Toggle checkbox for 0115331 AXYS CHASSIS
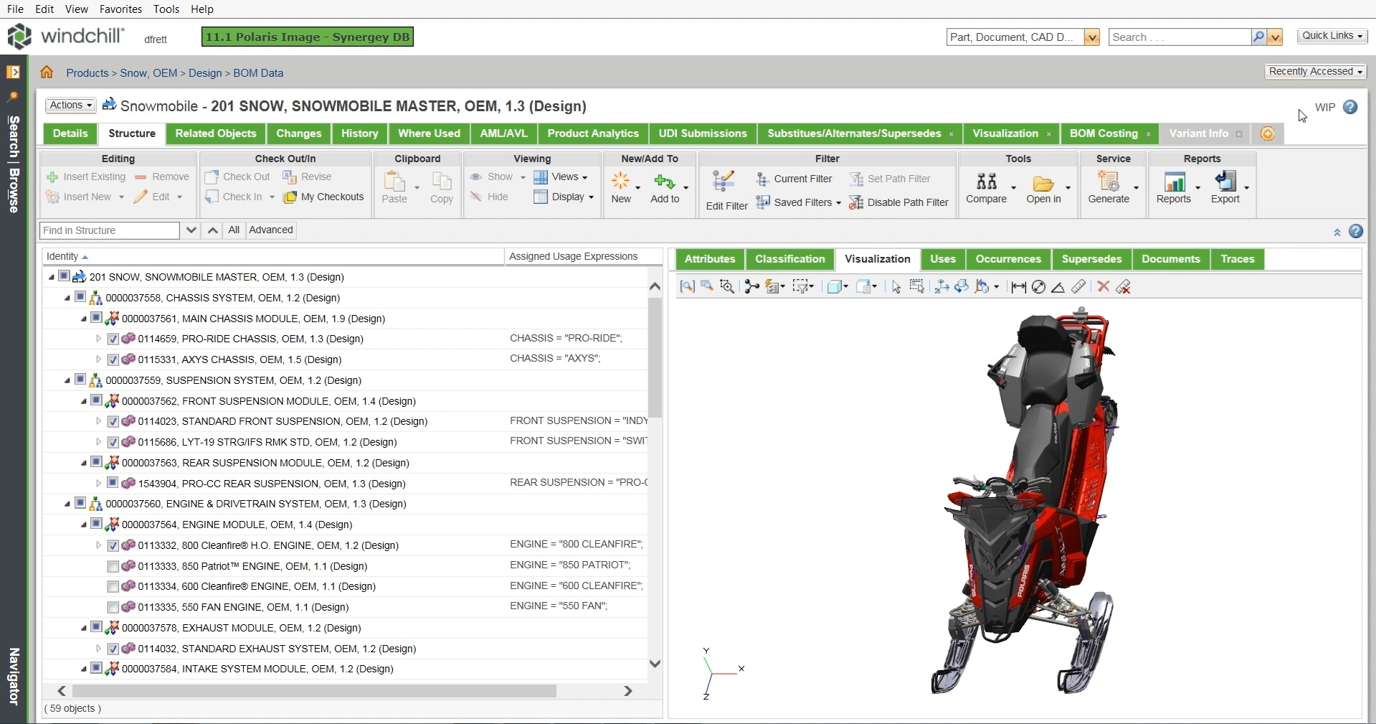 coord(113,359)
